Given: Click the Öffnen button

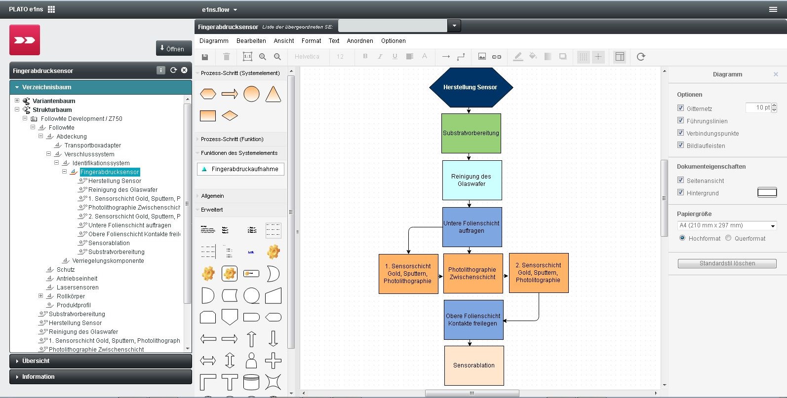Looking at the screenshot, I should click(x=174, y=48).
